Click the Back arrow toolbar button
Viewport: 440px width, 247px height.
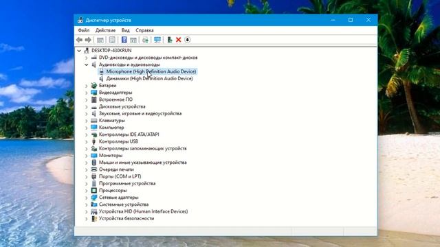coord(80,40)
